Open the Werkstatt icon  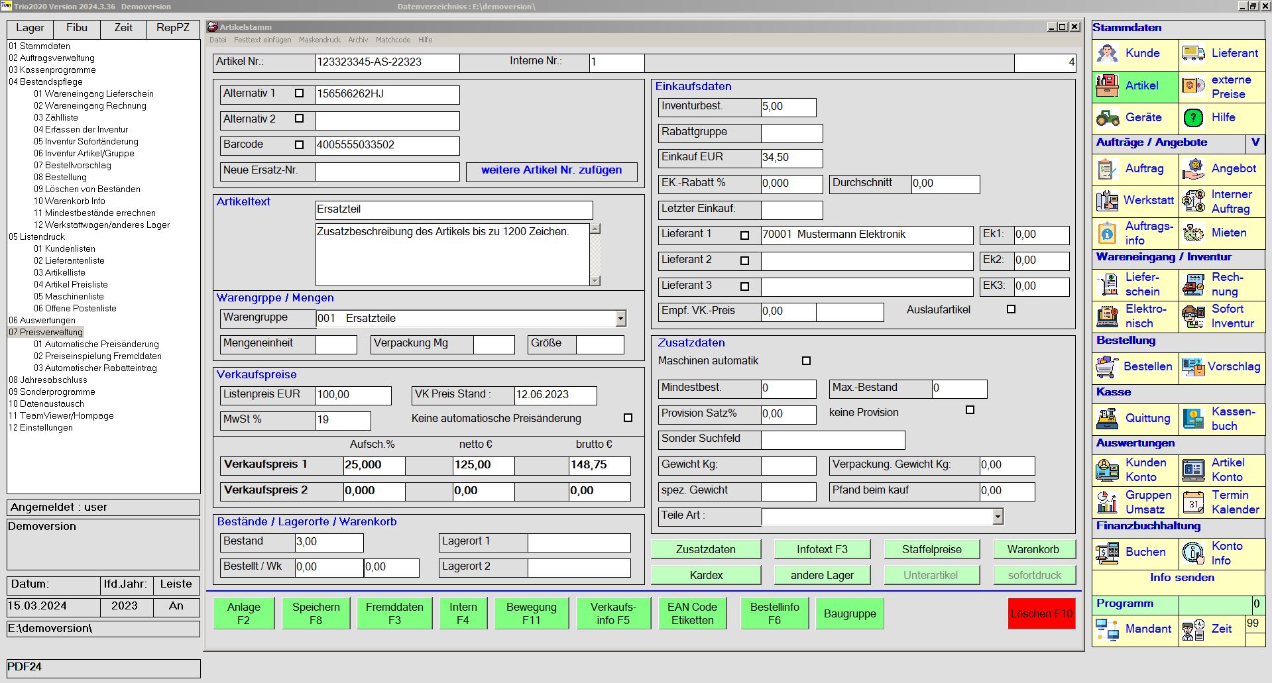coord(1107,201)
